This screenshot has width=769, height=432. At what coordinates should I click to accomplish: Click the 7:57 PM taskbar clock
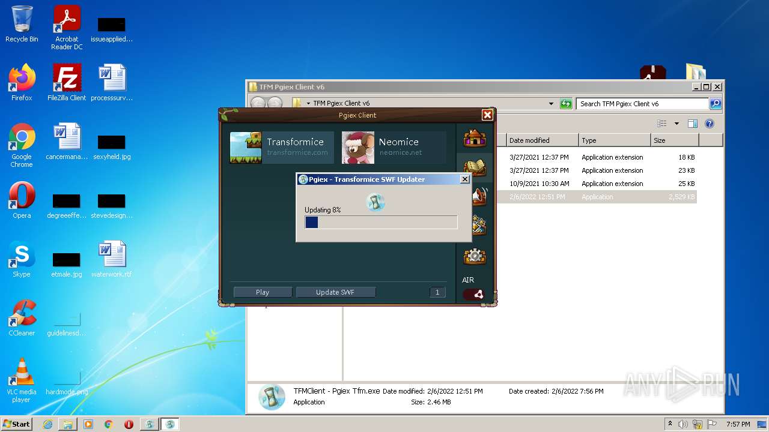[738, 424]
